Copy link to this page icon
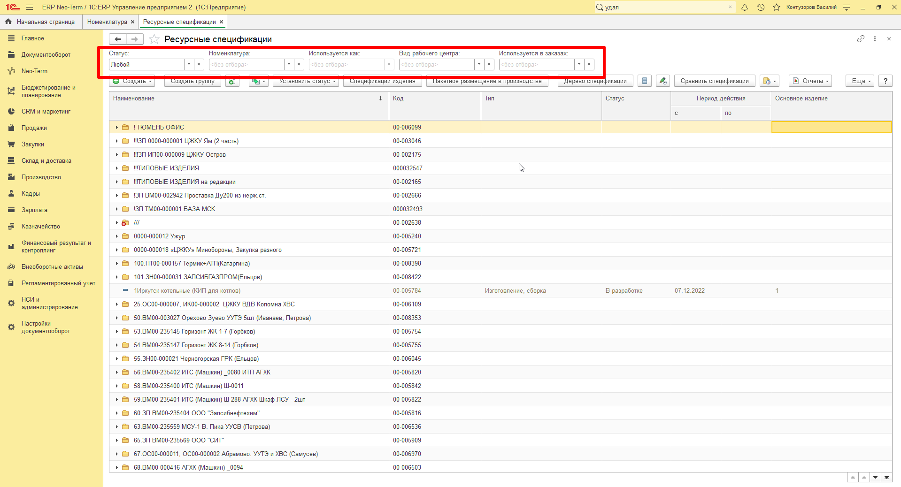The width and height of the screenshot is (901, 487). point(861,39)
